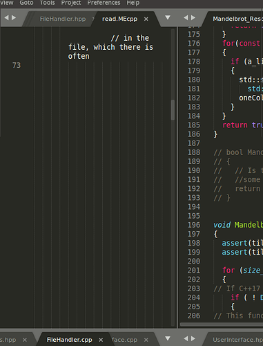Screen dimensions: 263x346
Task: Open the Project menu
Action: point(71,3)
